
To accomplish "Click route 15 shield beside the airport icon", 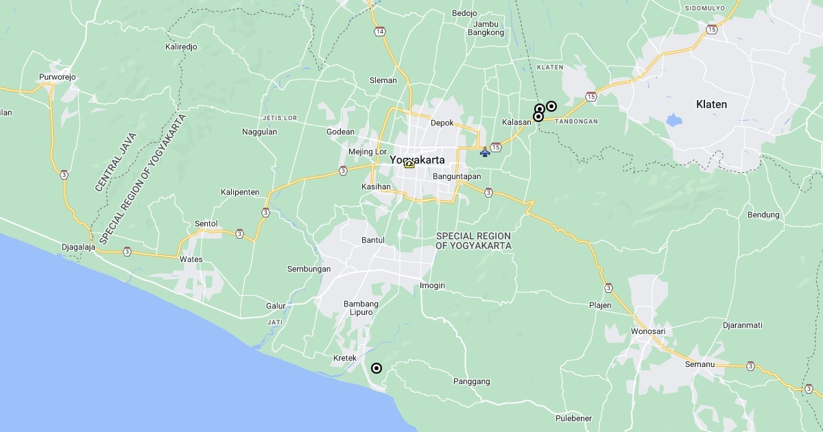I will (496, 147).
